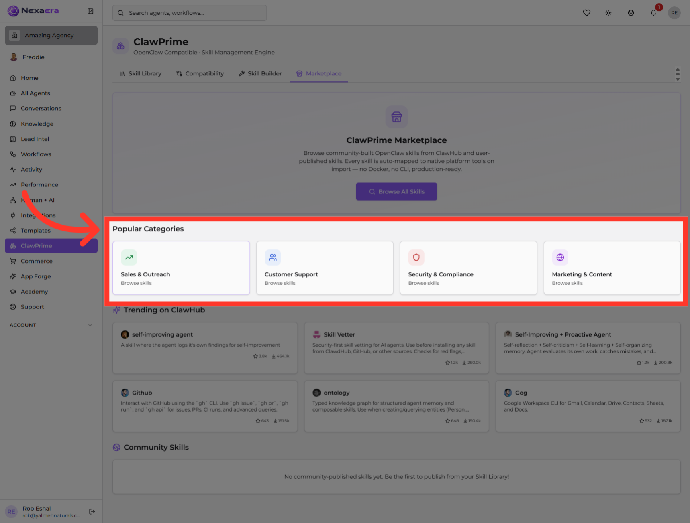Switch to the Skill Builder tab
The image size is (690, 523).
260,73
